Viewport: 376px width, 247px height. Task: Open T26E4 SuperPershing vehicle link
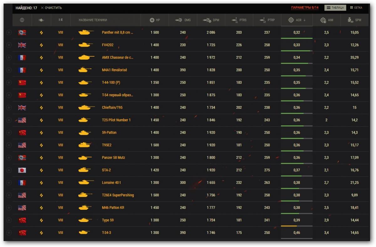click(118, 195)
